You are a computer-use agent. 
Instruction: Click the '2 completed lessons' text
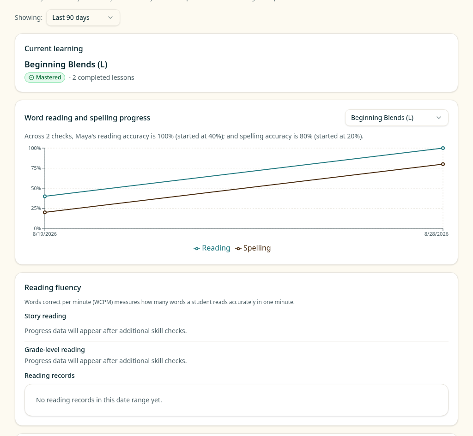tap(103, 78)
